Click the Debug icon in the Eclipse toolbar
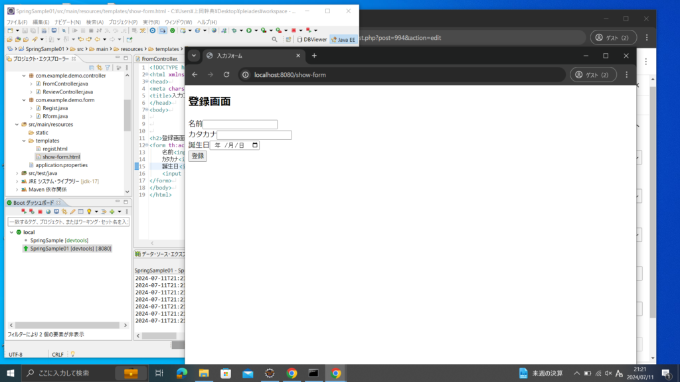680x382 pixels. [x=234, y=30]
